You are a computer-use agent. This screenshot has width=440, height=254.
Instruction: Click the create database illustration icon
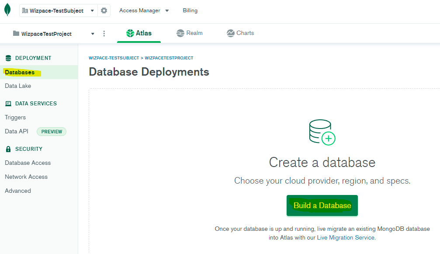tap(322, 132)
